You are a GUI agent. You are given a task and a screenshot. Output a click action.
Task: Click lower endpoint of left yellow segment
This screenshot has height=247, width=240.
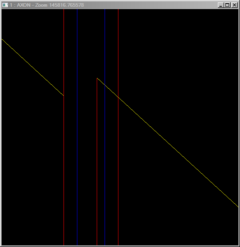[x=63, y=95]
